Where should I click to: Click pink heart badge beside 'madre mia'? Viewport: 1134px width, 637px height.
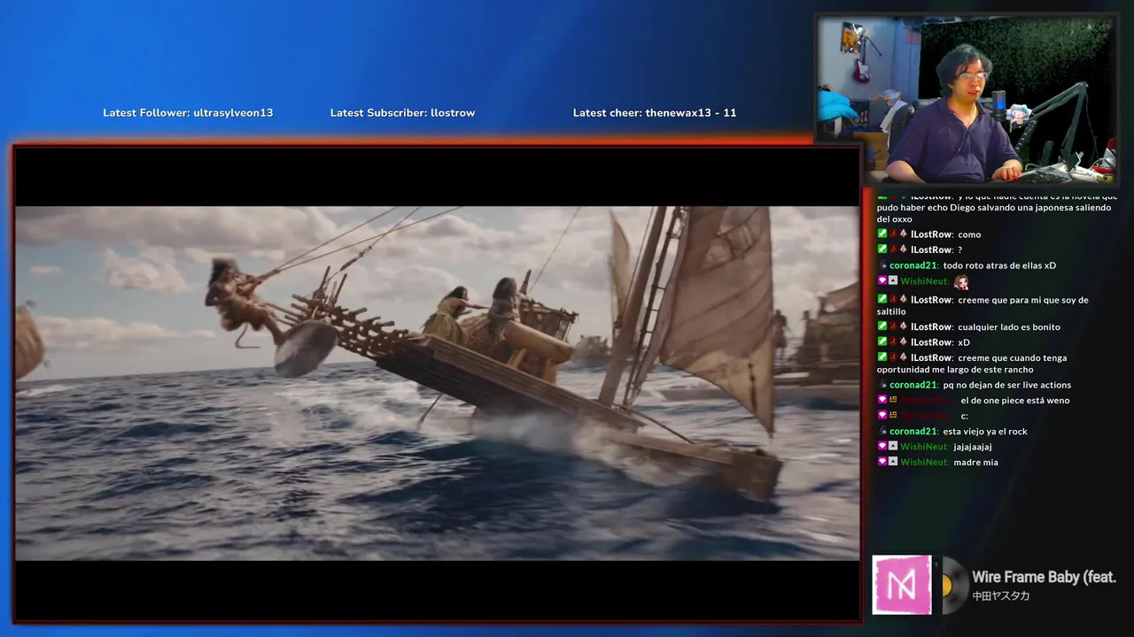click(882, 463)
